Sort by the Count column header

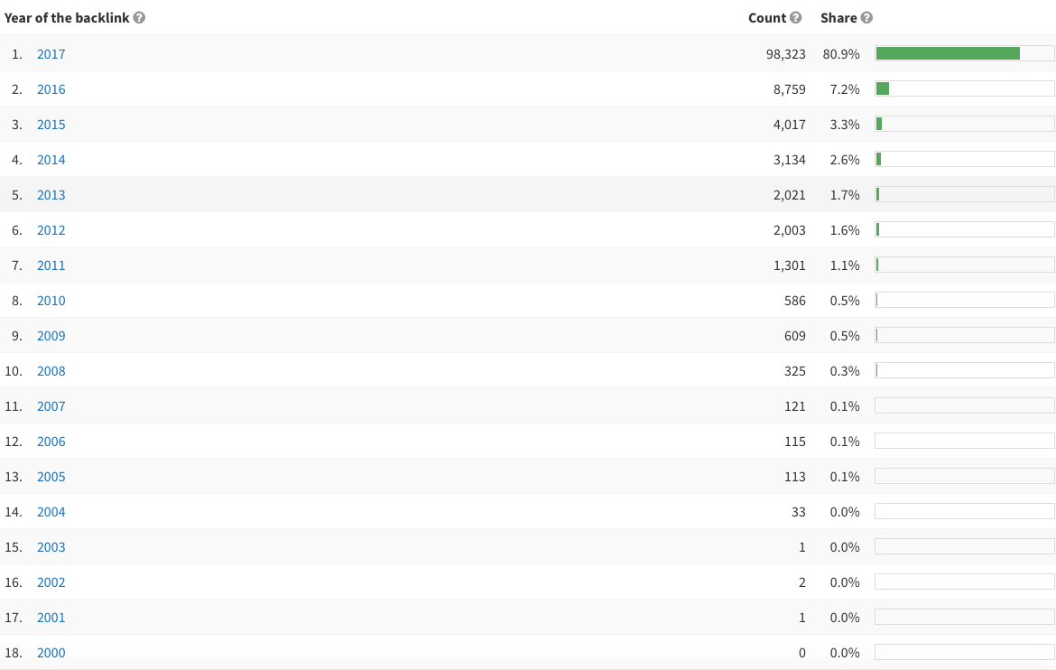click(767, 18)
